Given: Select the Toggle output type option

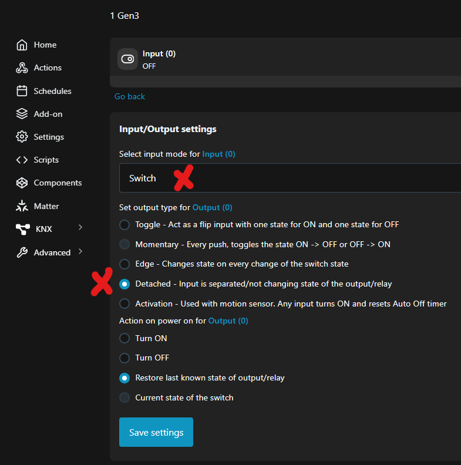Looking at the screenshot, I should coord(124,225).
